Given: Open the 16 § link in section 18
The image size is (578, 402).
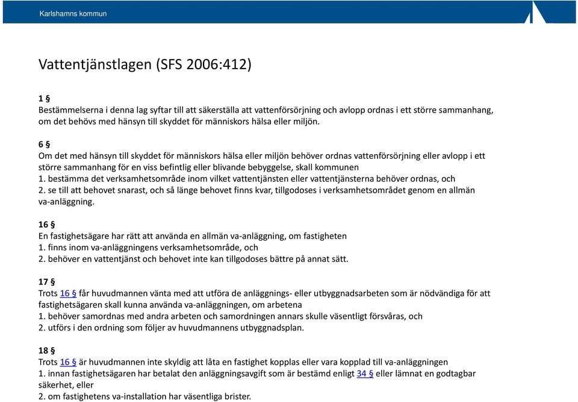Looking at the screenshot, I should coord(68,362).
